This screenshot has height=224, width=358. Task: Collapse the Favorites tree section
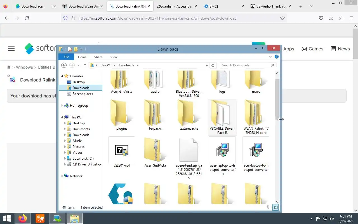(62, 76)
